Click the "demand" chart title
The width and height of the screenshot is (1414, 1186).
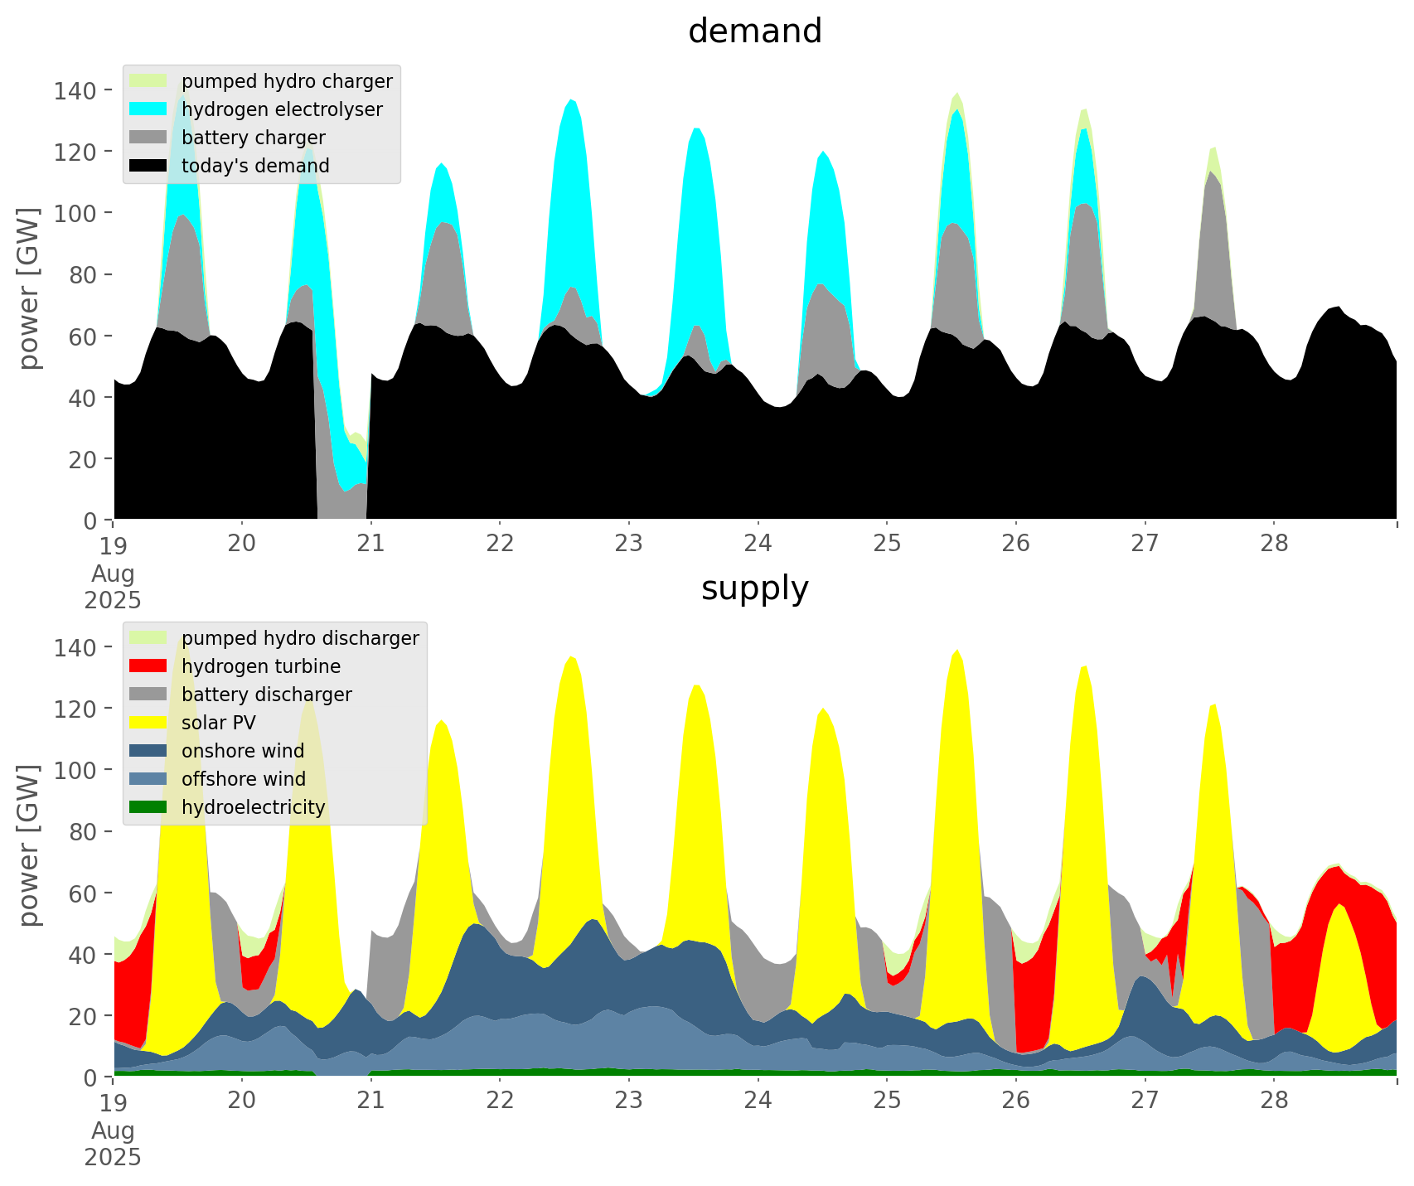click(x=754, y=31)
